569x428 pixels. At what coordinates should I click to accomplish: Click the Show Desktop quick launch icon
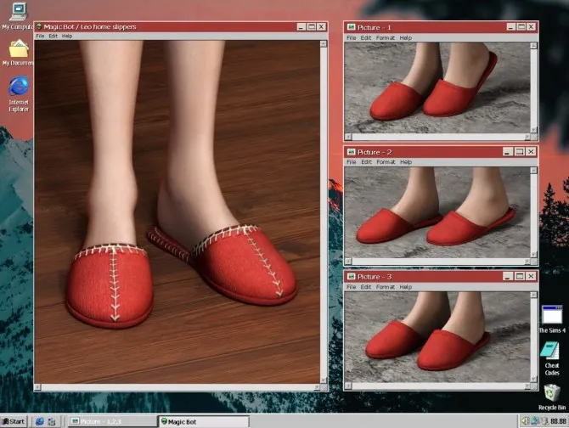[52, 421]
